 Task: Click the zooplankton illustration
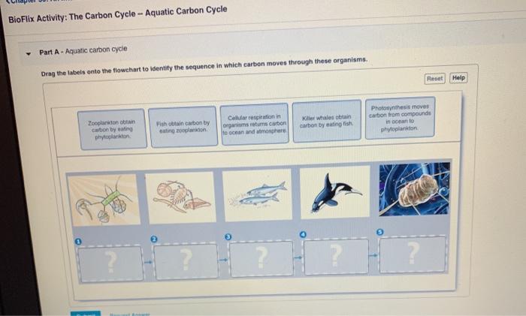coord(181,197)
